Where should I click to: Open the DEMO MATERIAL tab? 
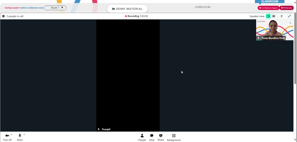pos(127,9)
